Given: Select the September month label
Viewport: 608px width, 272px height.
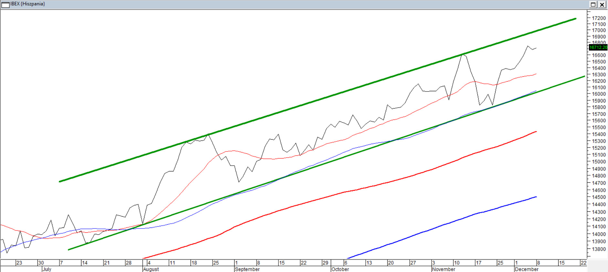Looking at the screenshot, I should [x=247, y=269].
